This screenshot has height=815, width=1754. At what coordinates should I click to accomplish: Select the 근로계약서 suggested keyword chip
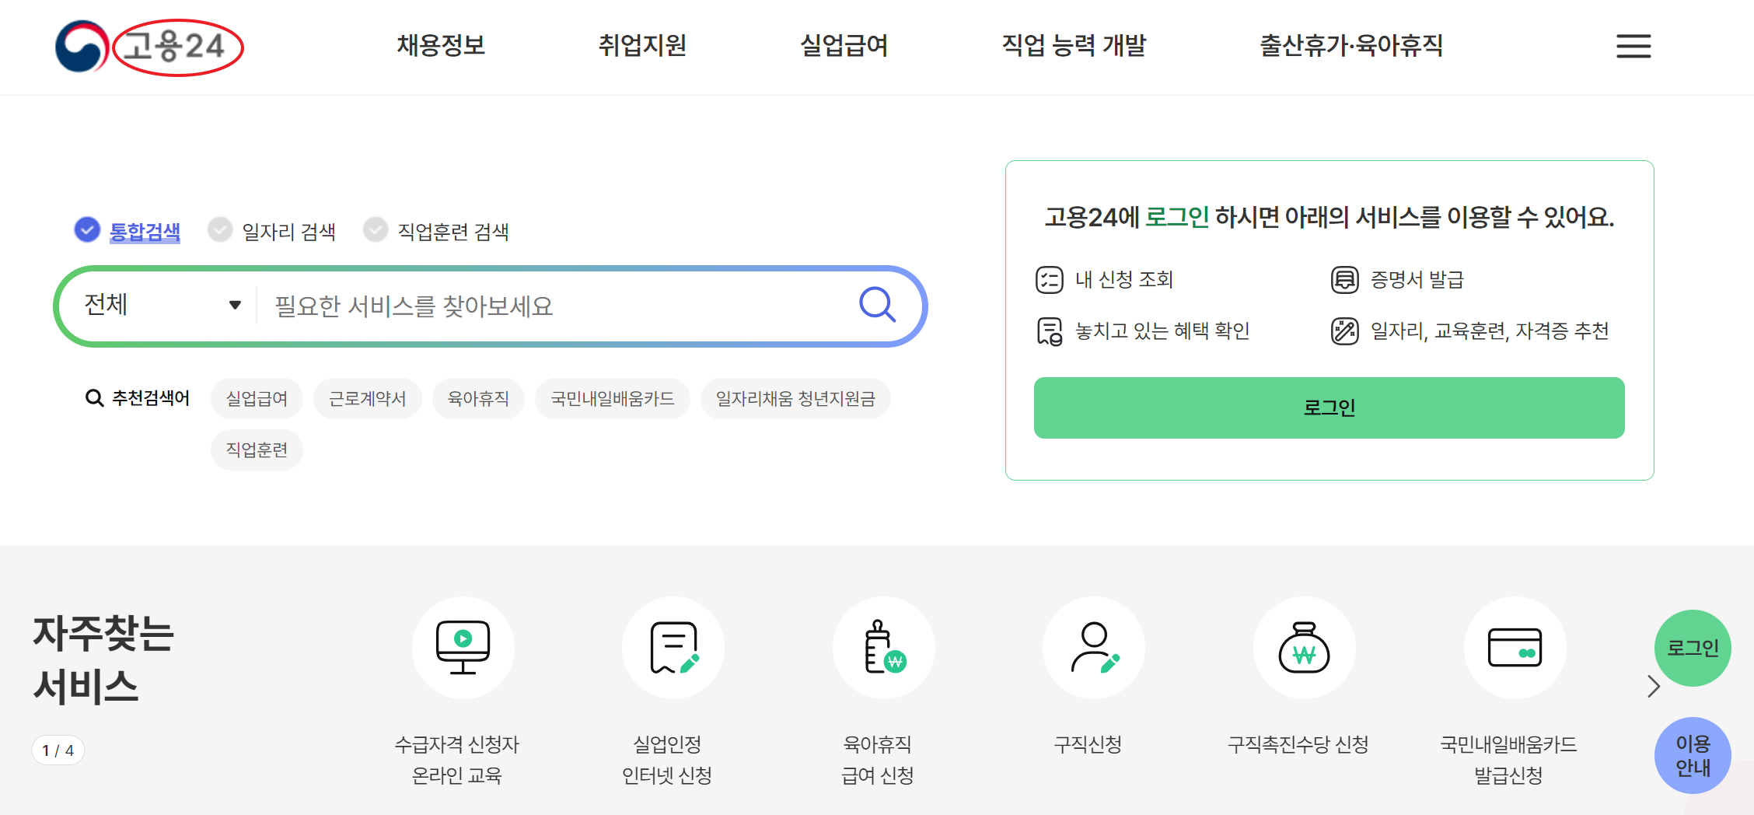tap(367, 399)
